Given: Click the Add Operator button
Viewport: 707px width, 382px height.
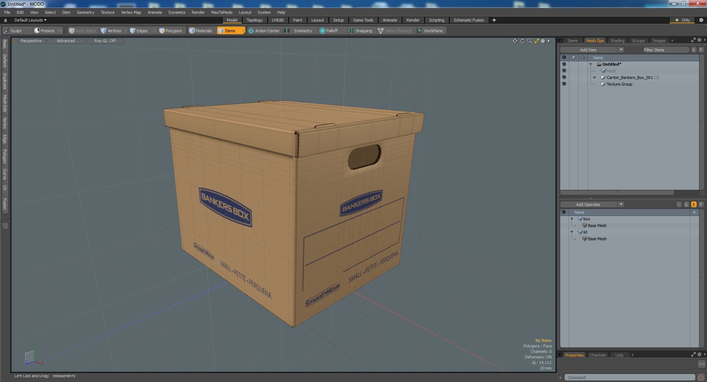Looking at the screenshot, I should (x=588, y=205).
